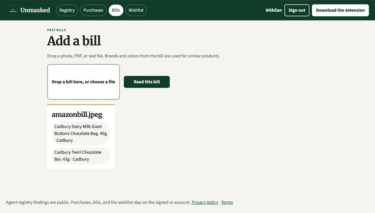This screenshot has height=213, width=375.
Task: Switch to the Purchases tab
Action: pos(93,10)
